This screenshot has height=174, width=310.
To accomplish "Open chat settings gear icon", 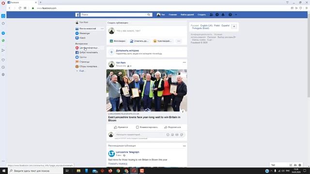I will 300,165.
